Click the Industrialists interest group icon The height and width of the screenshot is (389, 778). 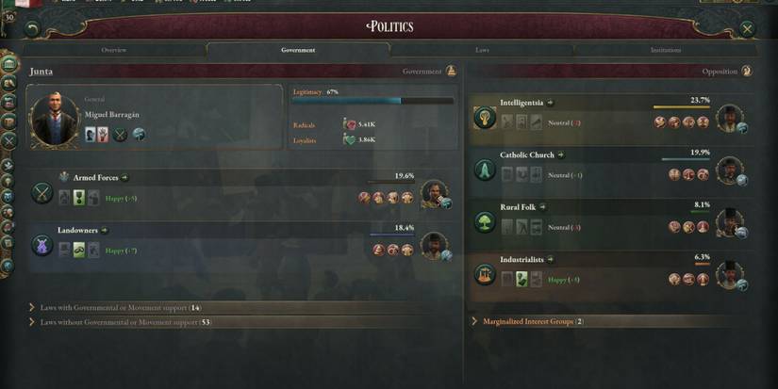[485, 275]
